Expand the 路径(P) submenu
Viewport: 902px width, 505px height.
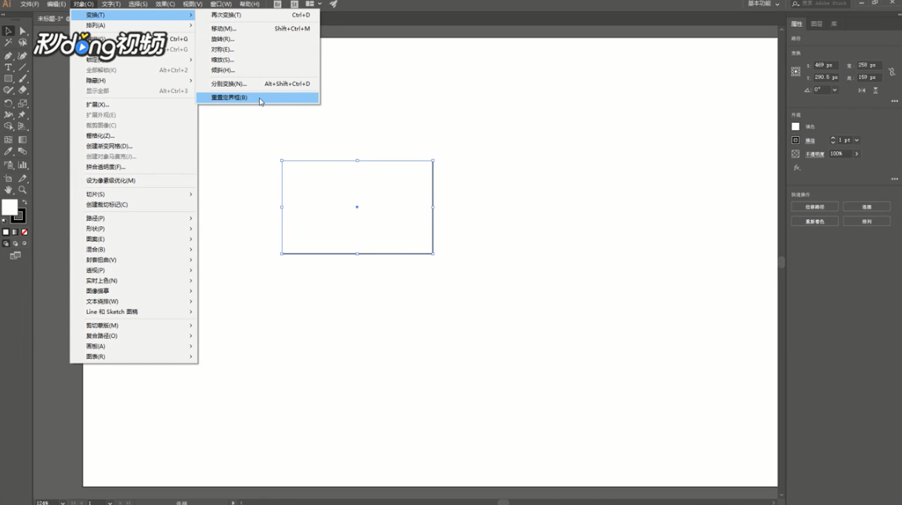[134, 218]
